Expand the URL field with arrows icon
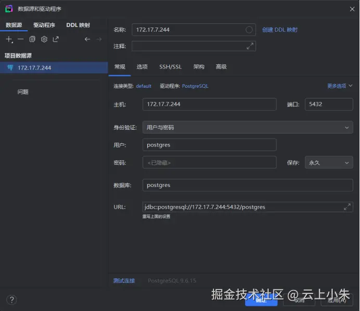Image resolution: width=360 pixels, height=311 pixels. pos(347,207)
